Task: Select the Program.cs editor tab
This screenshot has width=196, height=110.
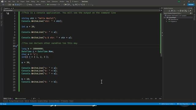Action: [x=7, y=8]
